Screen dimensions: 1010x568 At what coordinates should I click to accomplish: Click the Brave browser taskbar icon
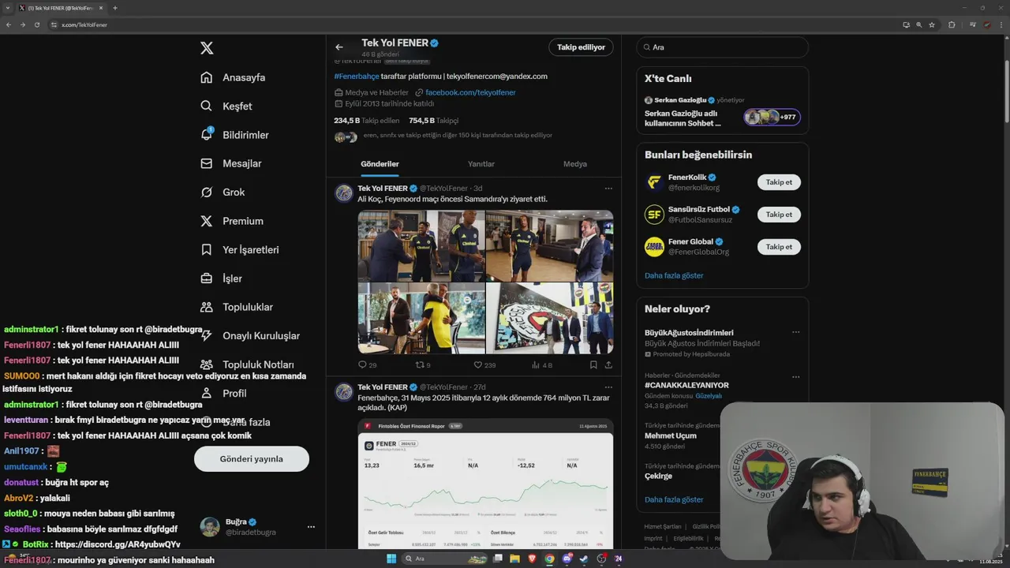pyautogui.click(x=532, y=559)
